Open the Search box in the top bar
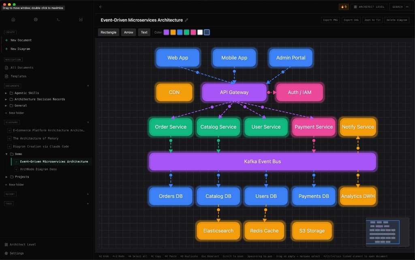Image resolution: width=415 pixels, height=260 pixels. coord(401,7)
